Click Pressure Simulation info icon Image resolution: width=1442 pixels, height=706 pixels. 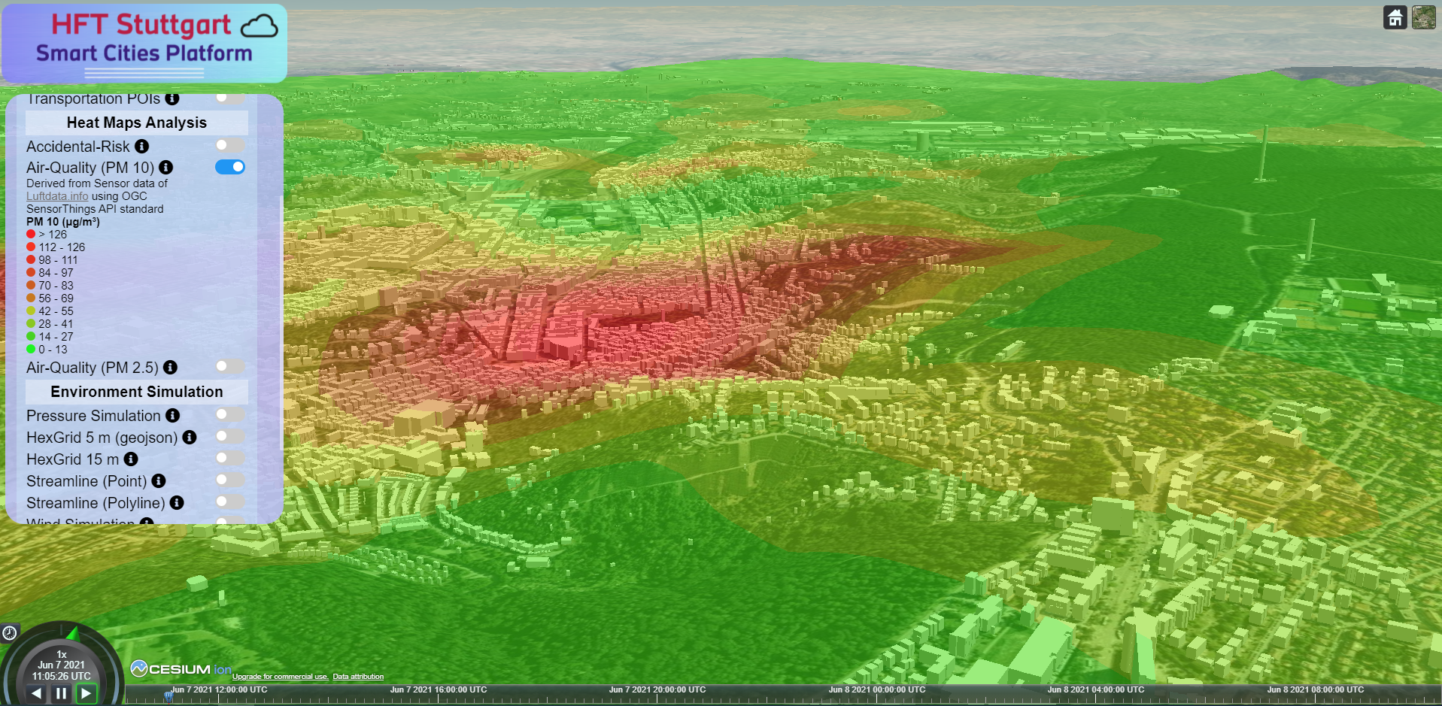point(173,416)
